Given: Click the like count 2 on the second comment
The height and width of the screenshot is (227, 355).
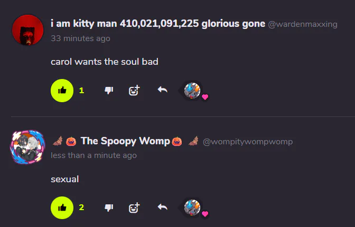Looking at the screenshot, I should pos(81,208).
